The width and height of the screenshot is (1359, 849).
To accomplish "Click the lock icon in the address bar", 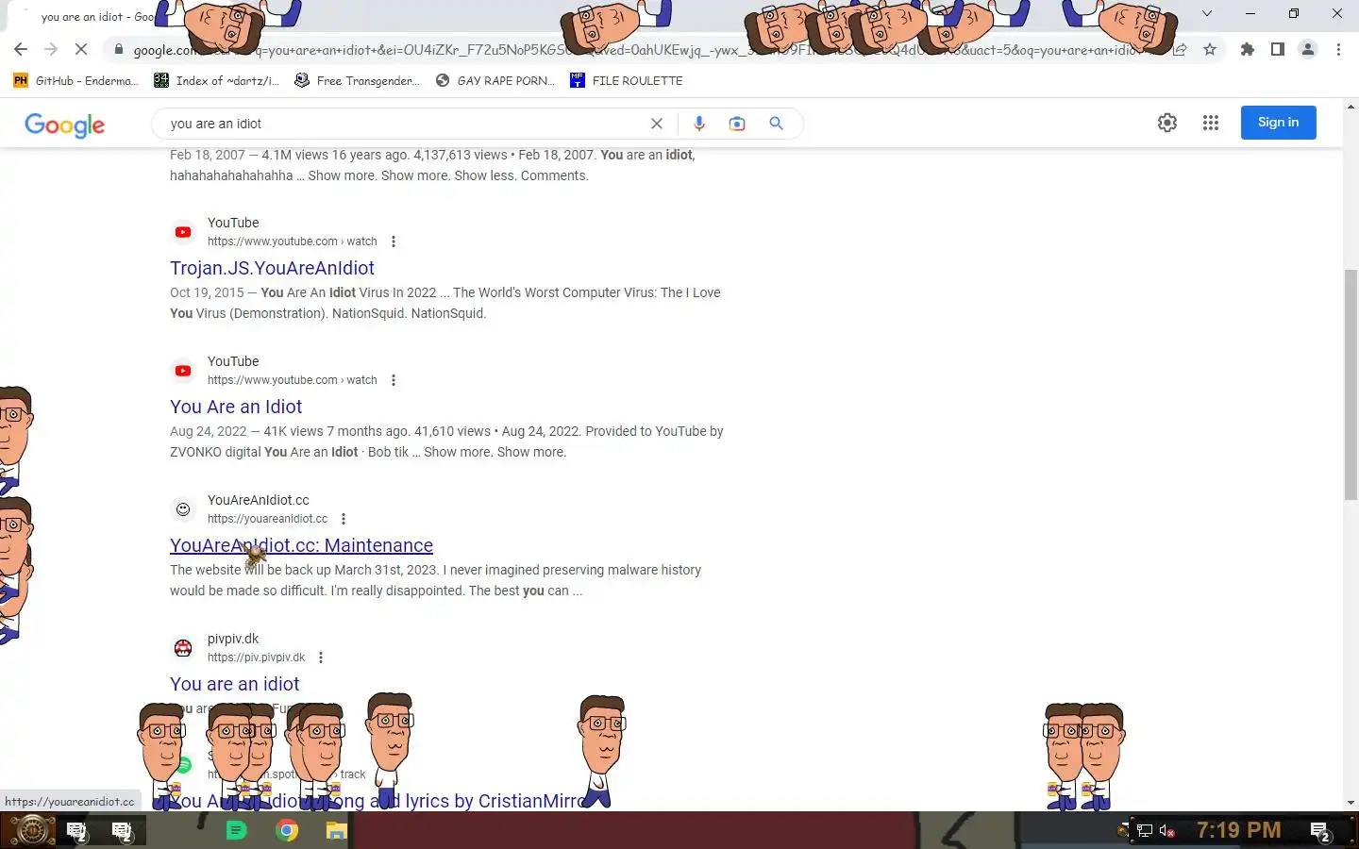I will point(118,49).
